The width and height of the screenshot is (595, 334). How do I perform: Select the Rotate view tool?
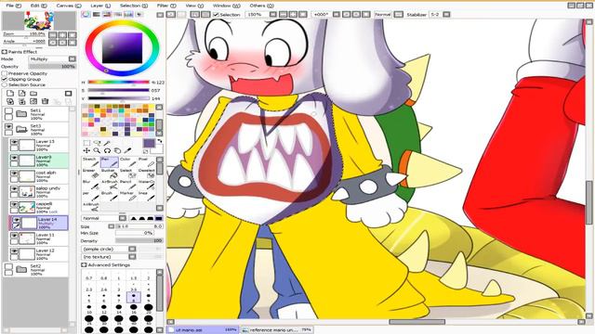click(108, 150)
